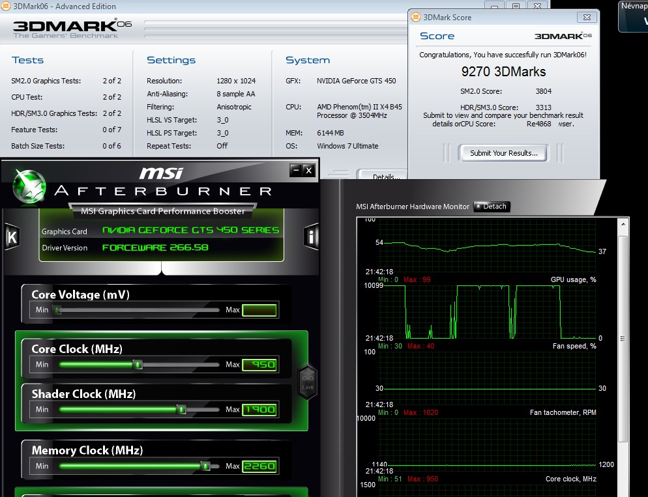Click the 9270 3DMarks score text
The height and width of the screenshot is (497, 648).
[x=503, y=72]
